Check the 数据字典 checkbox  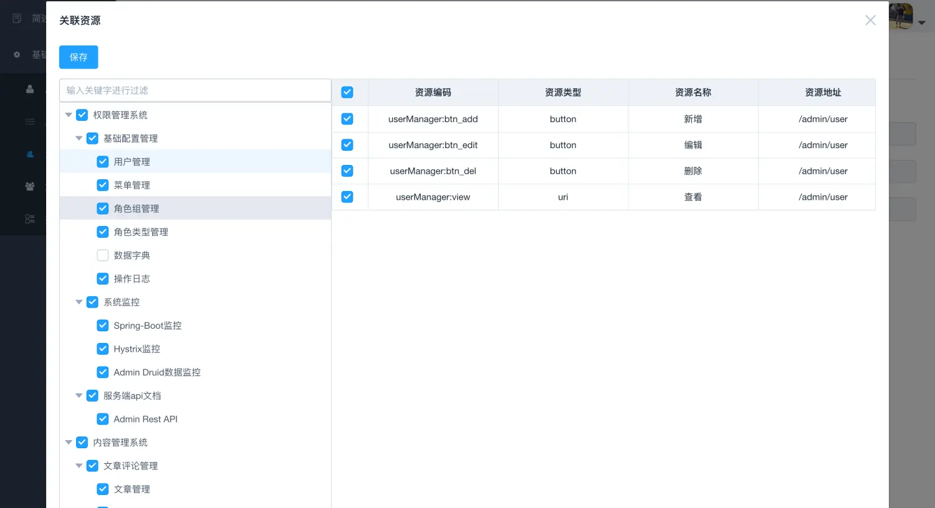pos(103,255)
